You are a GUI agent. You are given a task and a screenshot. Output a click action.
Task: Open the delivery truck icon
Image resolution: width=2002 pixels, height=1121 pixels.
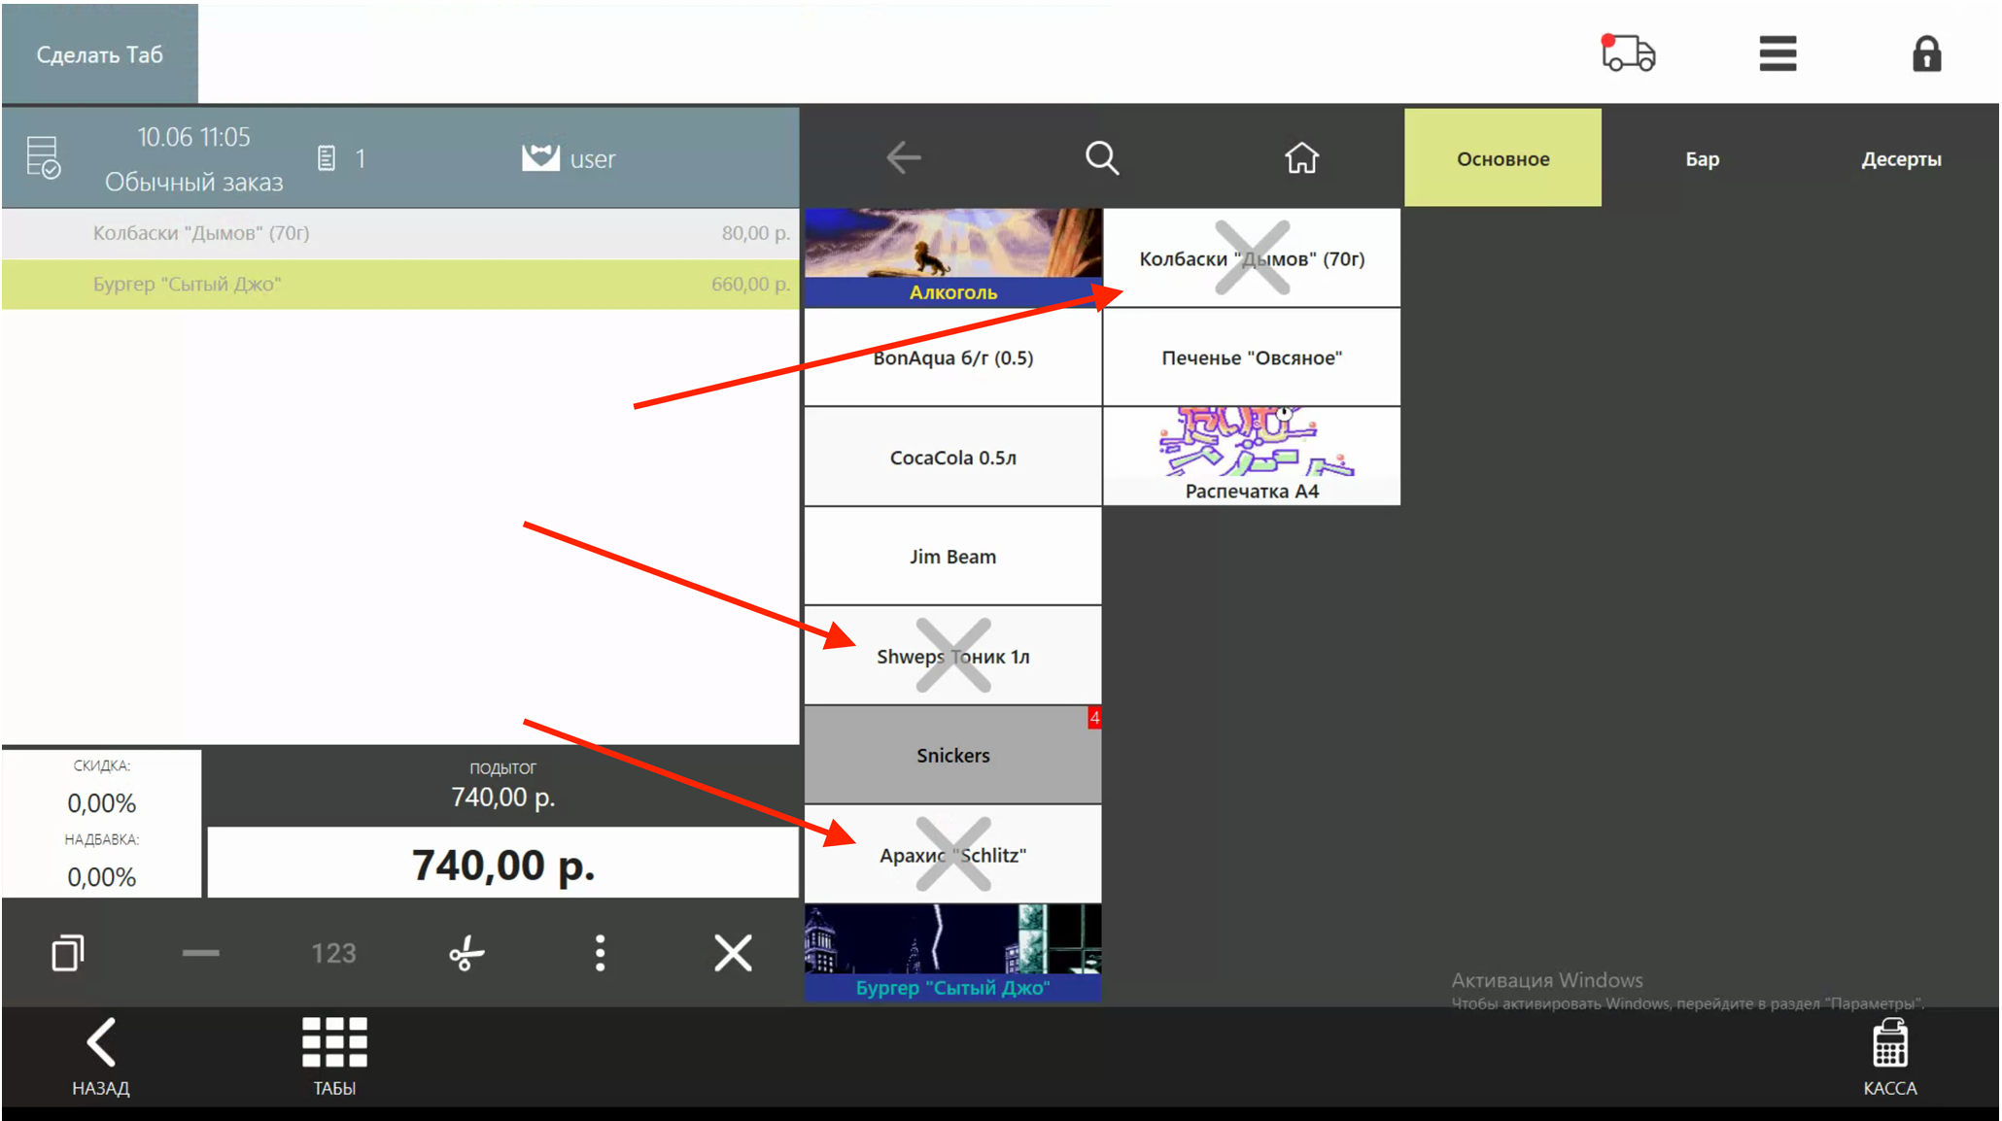click(1628, 53)
